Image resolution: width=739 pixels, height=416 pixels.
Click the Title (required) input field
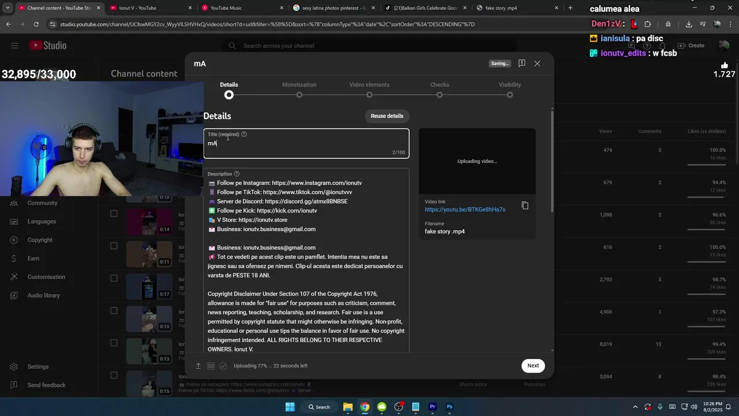pyautogui.click(x=306, y=143)
